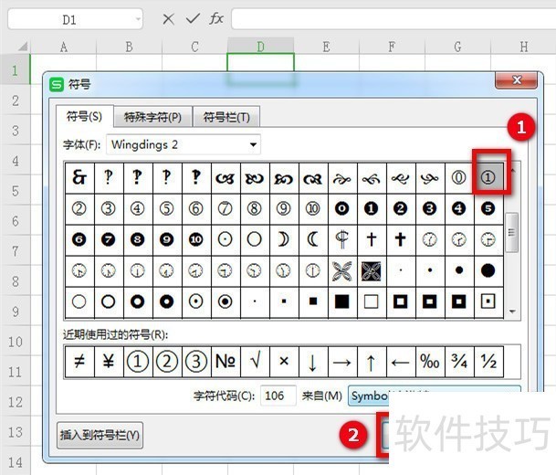Click the confirm checkmark in formula bar
This screenshot has height=475, width=556.
click(193, 19)
